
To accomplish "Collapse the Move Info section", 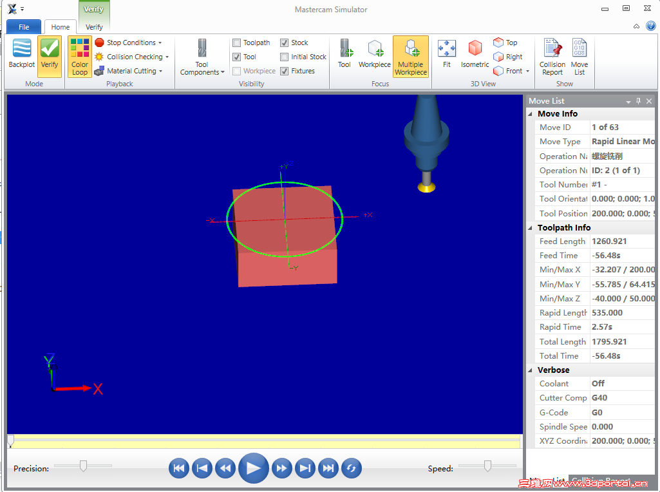I will tap(531, 114).
